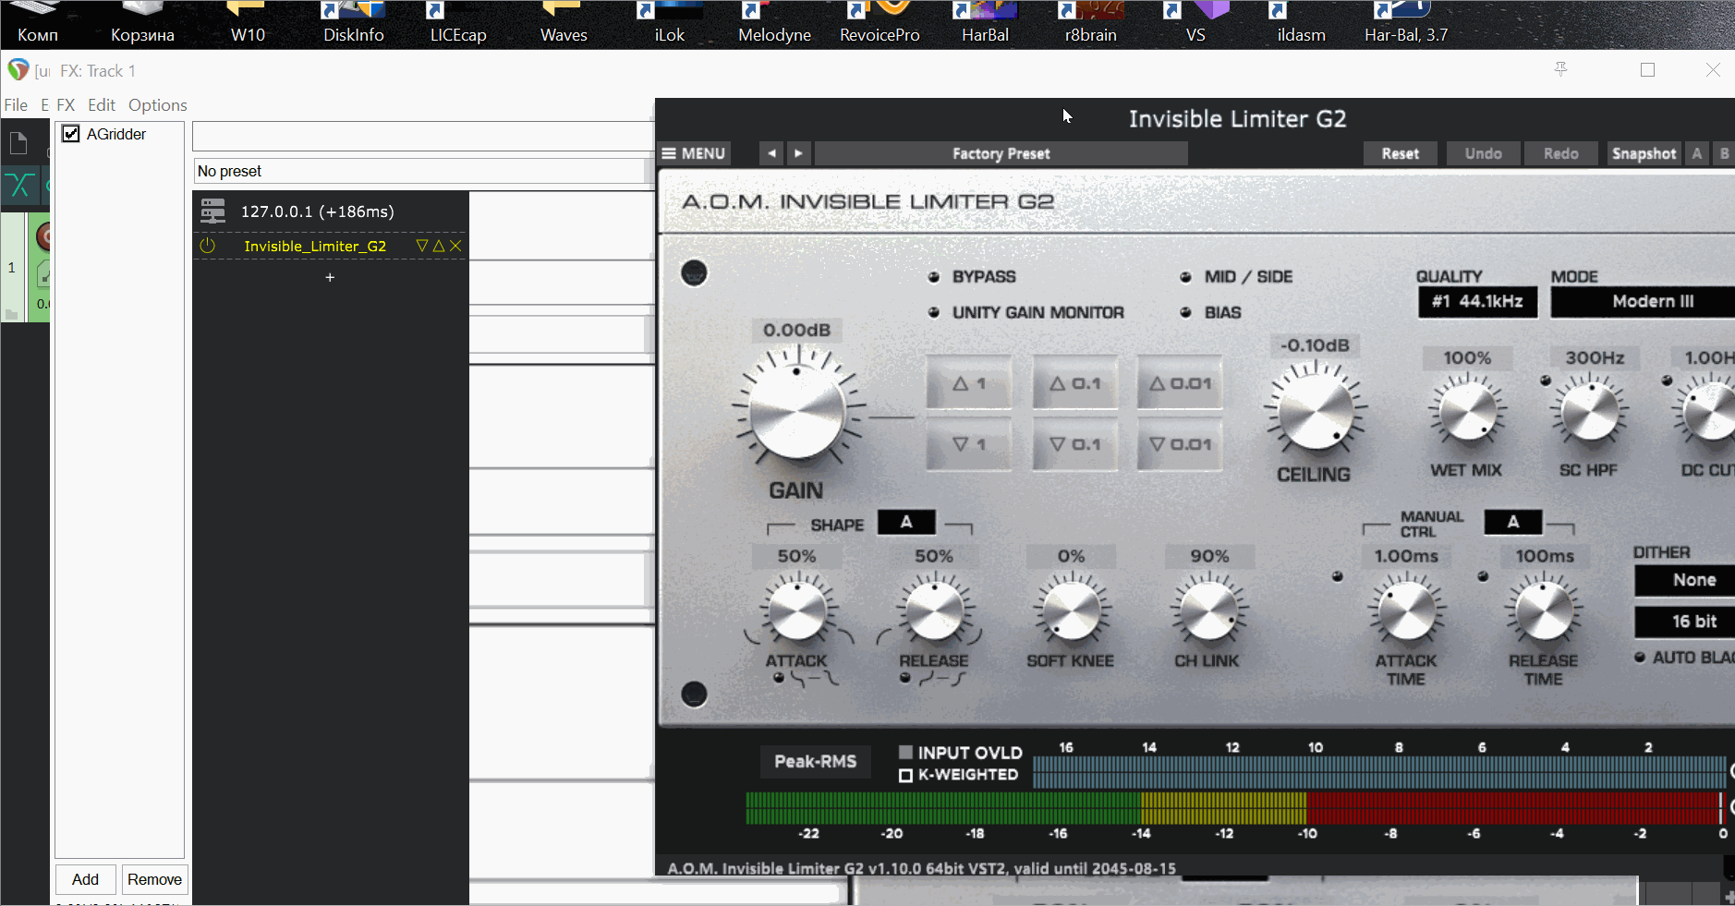
Task: Remove Invisible_Limiter_G2 using its yellow X
Action: pos(455,246)
